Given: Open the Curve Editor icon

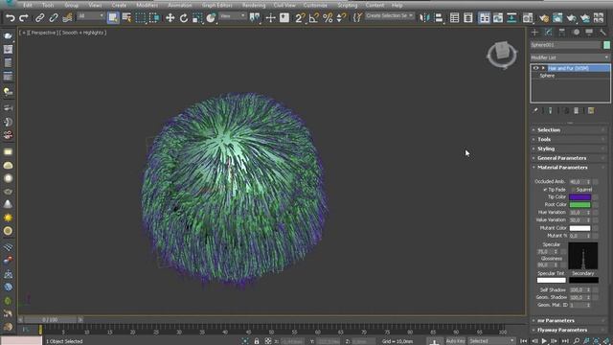Looking at the screenshot, I should point(498,18).
